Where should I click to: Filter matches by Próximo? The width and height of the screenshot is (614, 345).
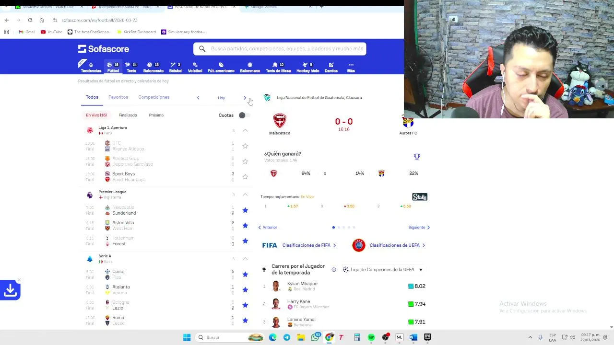click(x=156, y=115)
